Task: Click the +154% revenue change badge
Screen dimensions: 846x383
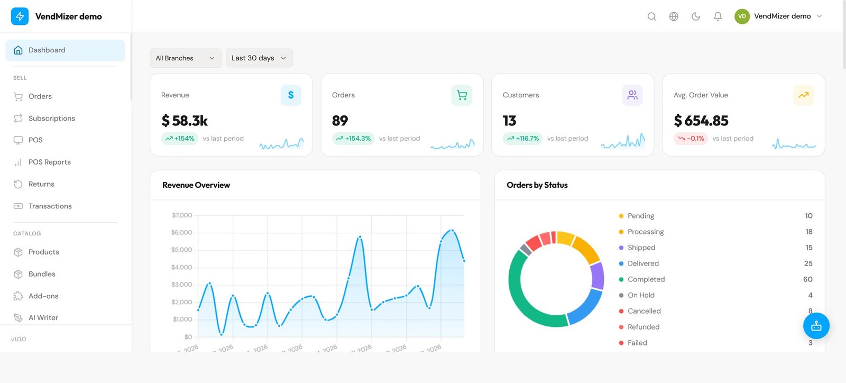Action: [180, 139]
